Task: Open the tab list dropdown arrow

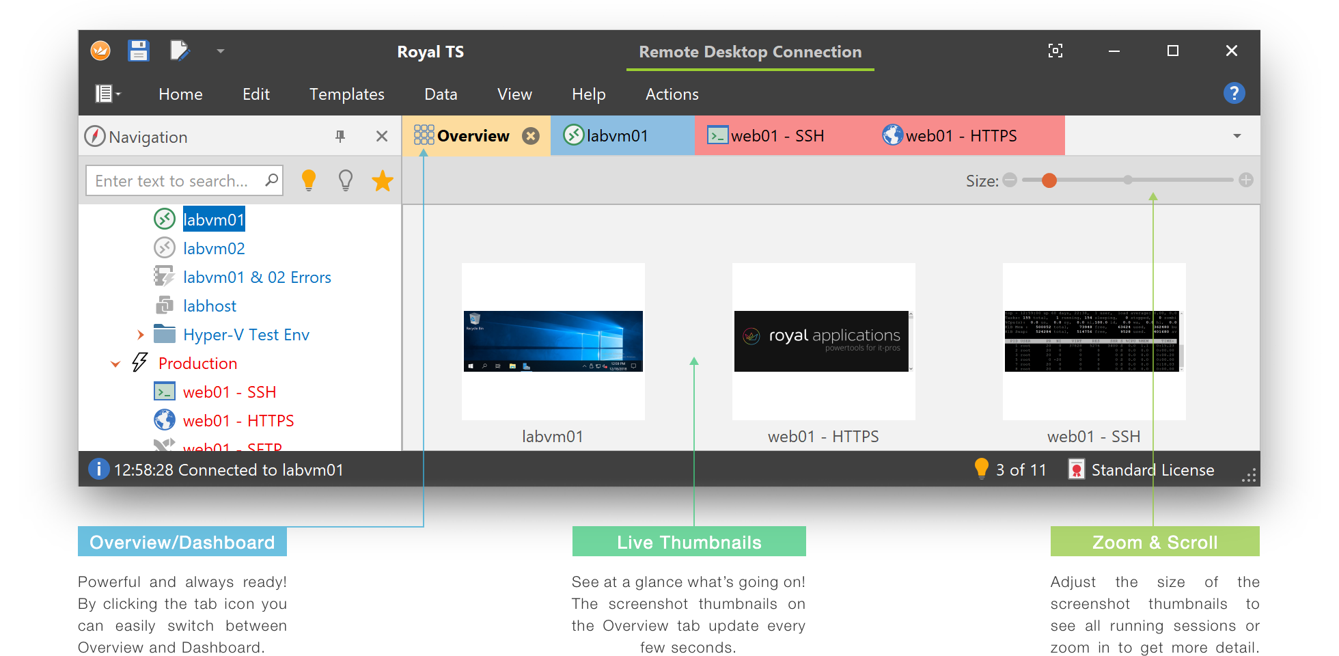Action: tap(1237, 136)
